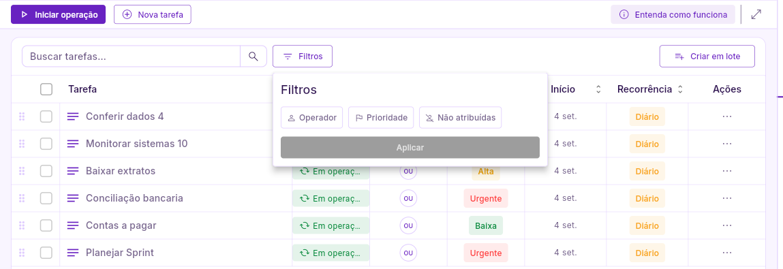Click the search magnifier icon
783x269 pixels.
point(254,57)
